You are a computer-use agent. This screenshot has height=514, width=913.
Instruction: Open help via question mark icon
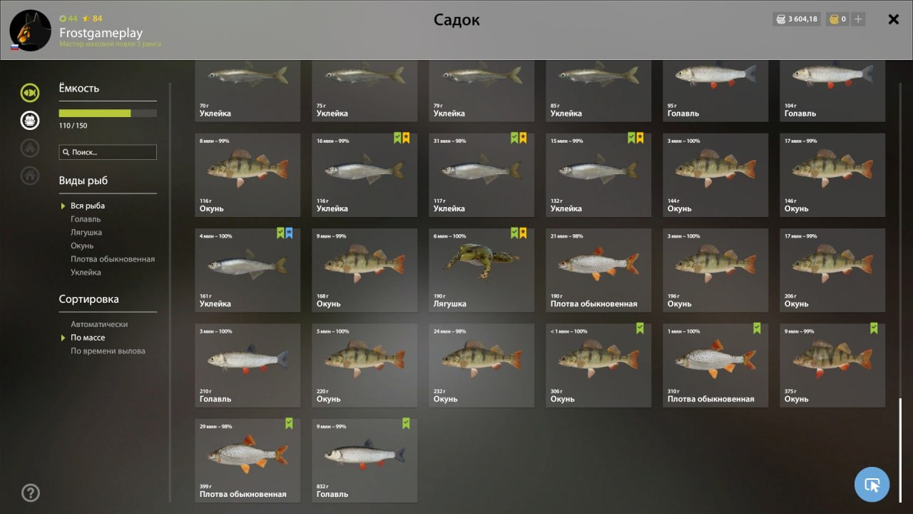click(31, 493)
